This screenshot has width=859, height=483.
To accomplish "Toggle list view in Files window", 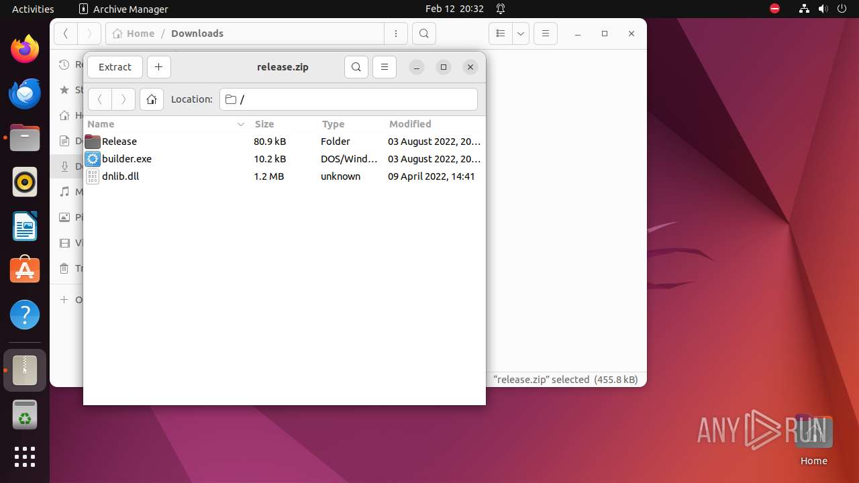I will [x=500, y=34].
